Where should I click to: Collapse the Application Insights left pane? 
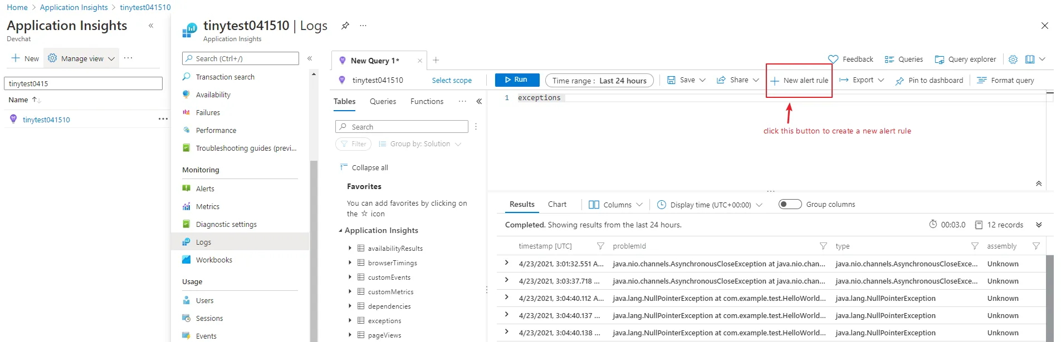pyautogui.click(x=151, y=26)
